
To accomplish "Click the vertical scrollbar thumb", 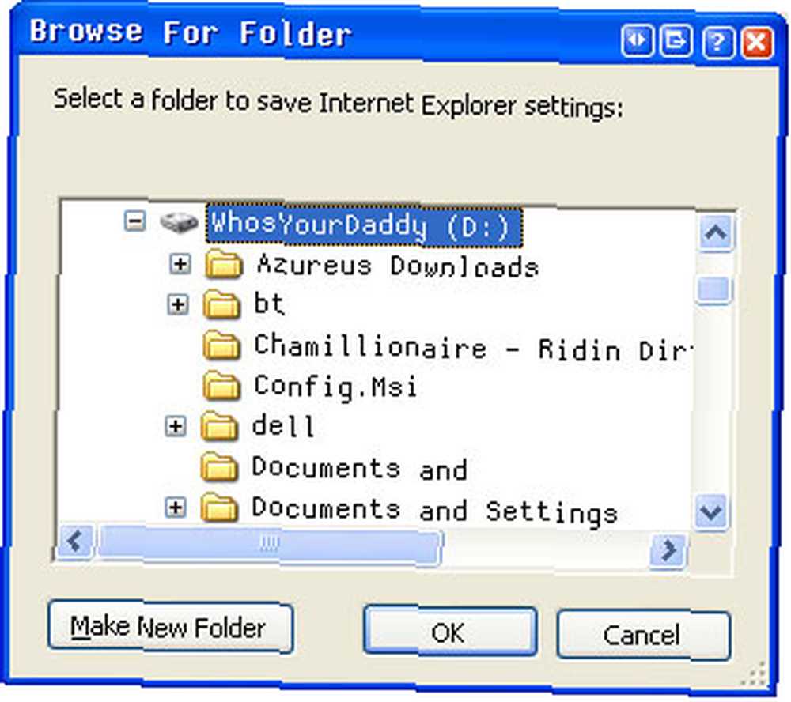I will [713, 289].
